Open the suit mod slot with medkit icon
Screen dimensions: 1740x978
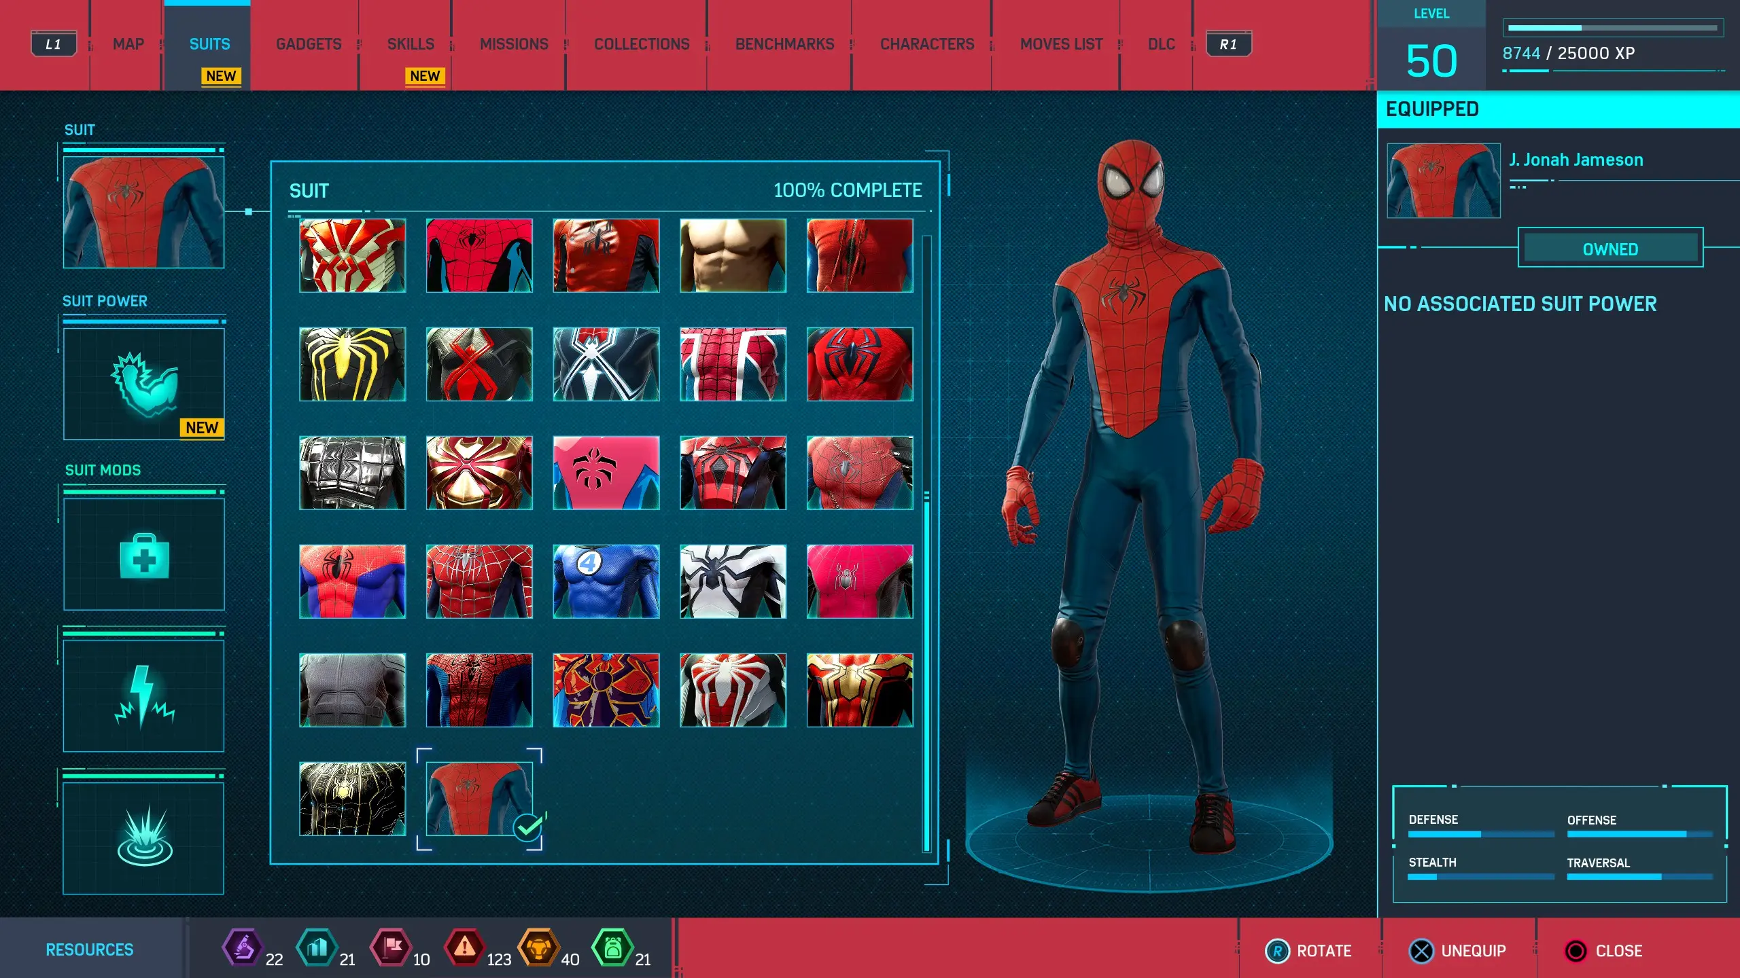coord(143,554)
